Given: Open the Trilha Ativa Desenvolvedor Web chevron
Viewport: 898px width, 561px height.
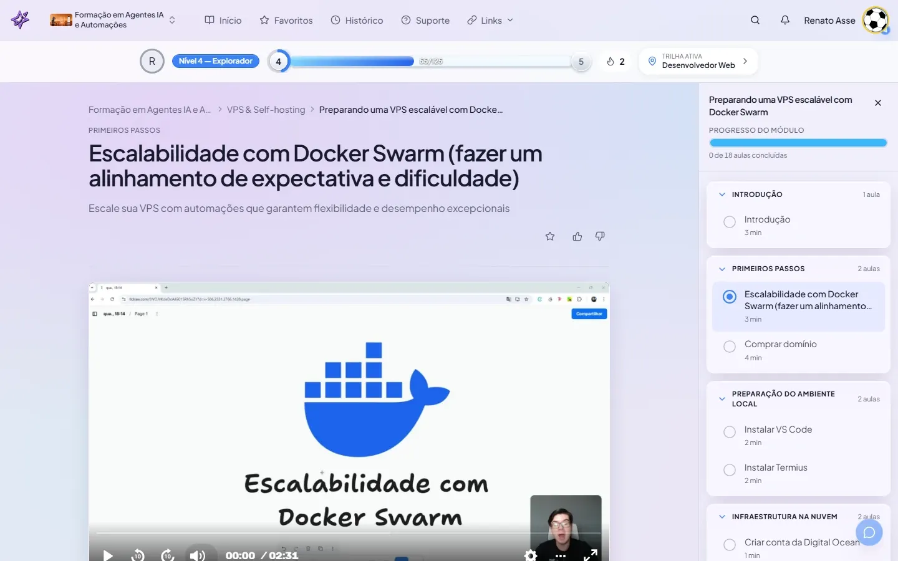Looking at the screenshot, I should coord(745,61).
